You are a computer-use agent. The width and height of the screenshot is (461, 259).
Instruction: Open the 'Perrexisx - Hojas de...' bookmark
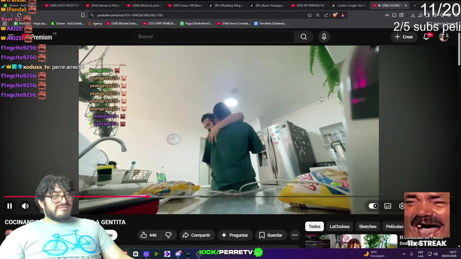coord(30,23)
